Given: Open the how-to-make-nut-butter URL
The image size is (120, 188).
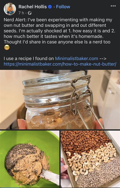Looking at the screenshot, I should pos(60,64).
